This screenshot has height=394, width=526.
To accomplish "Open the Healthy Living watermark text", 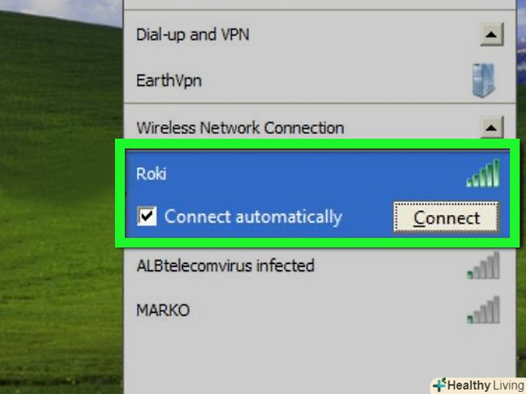I will tap(486, 385).
